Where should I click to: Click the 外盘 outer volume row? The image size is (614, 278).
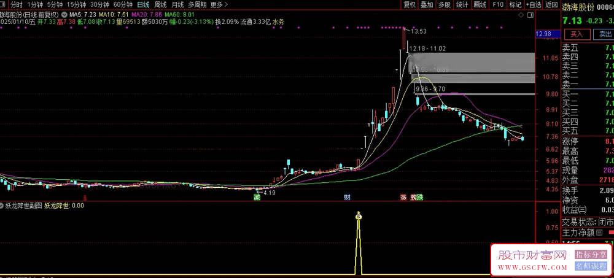[x=588, y=180]
